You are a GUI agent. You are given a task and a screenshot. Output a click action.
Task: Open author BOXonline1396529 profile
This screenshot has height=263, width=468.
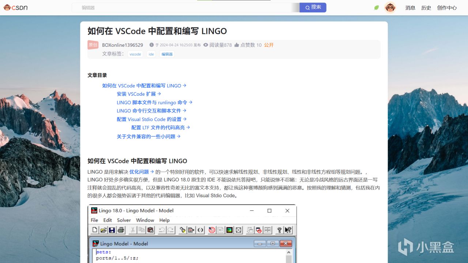pos(122,45)
